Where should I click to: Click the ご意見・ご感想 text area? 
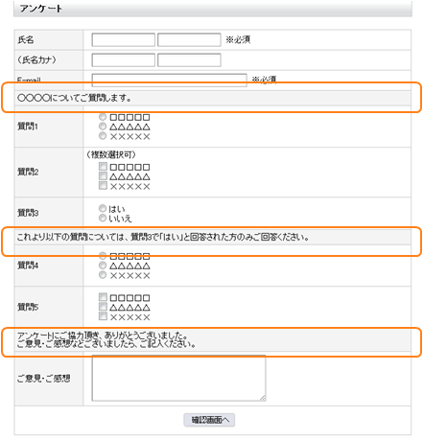point(178,378)
